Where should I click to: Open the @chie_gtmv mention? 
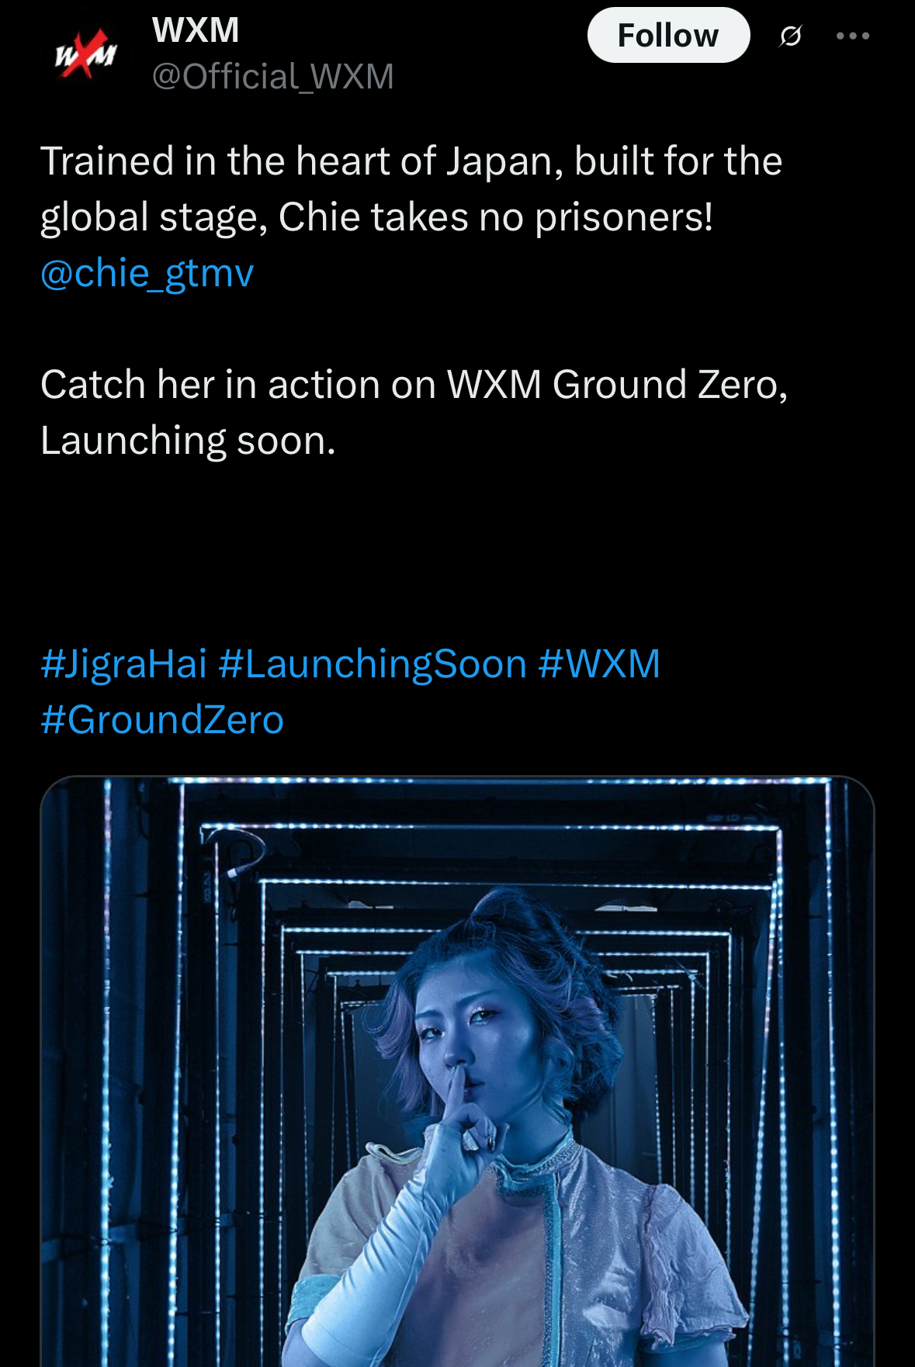click(147, 273)
